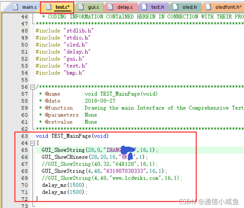Switch to the delay.c tab

[121, 7]
